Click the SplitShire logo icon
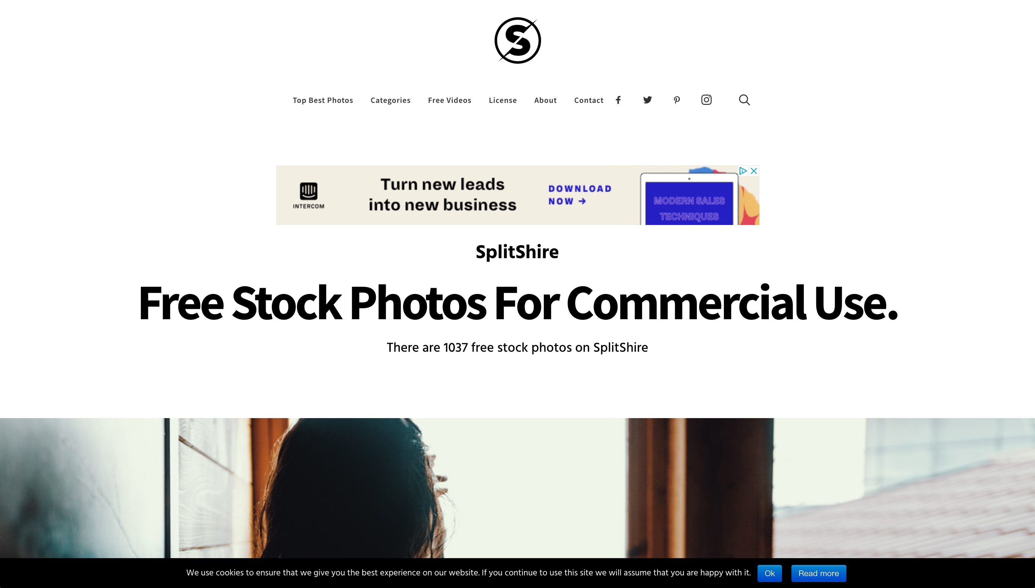 coord(517,40)
